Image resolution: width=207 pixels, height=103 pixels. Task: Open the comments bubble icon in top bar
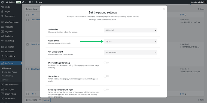tap(30, 2)
